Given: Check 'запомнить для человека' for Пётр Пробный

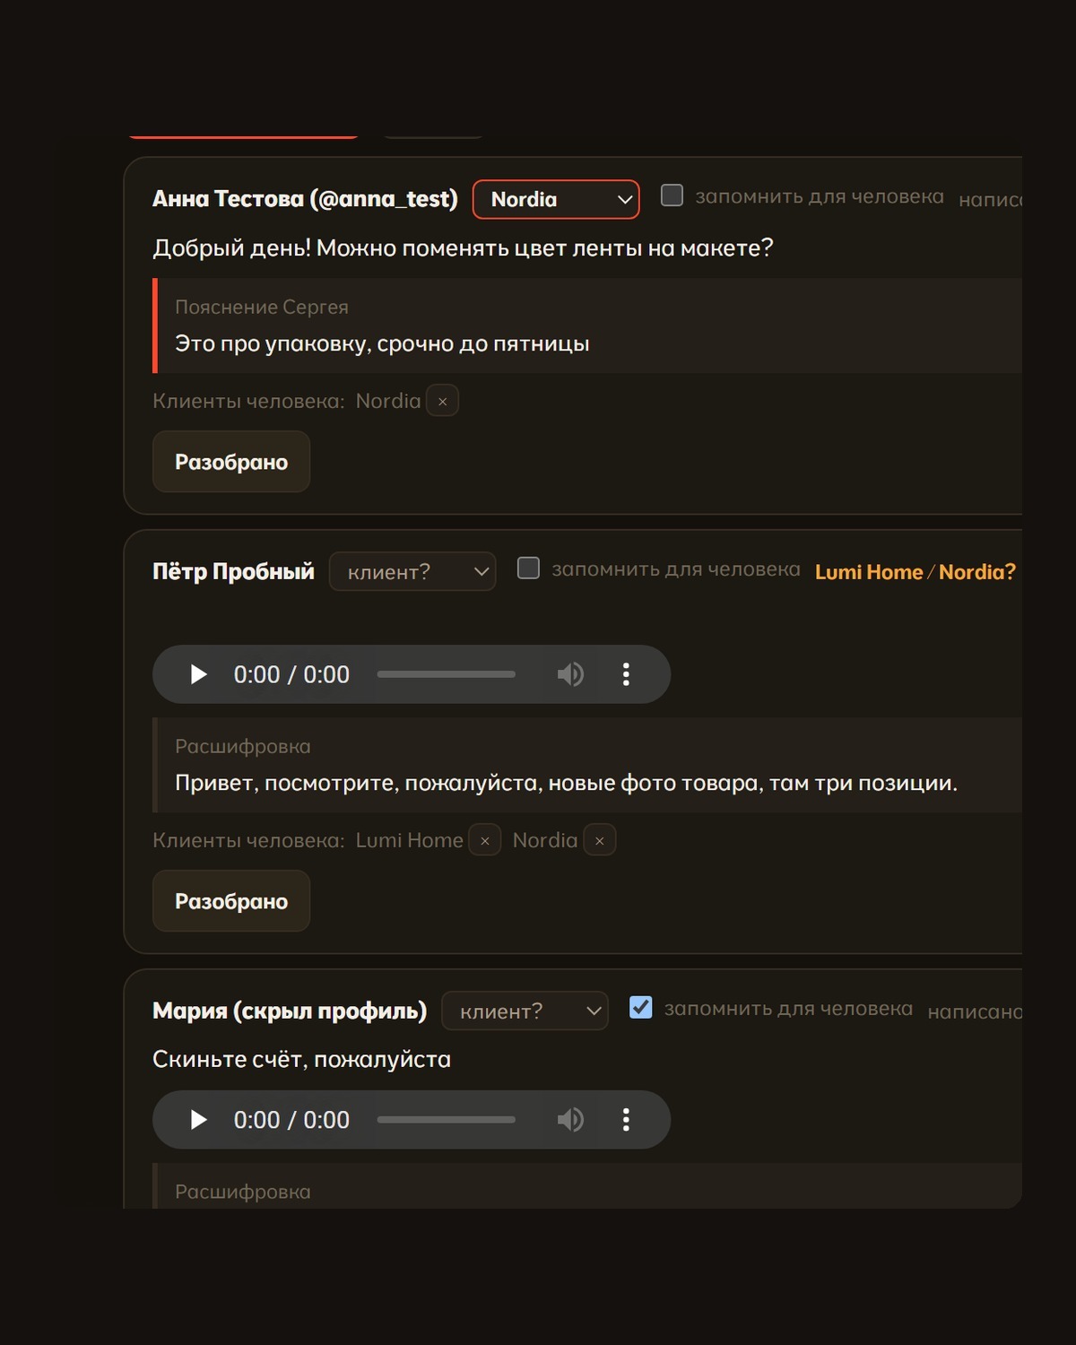Looking at the screenshot, I should tap(528, 568).
